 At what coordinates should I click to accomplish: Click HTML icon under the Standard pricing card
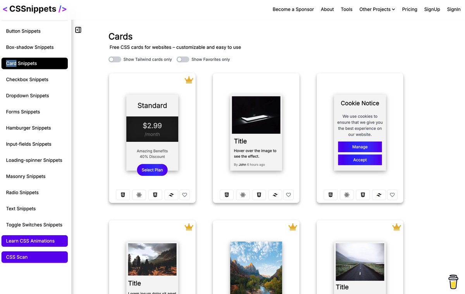(123, 195)
